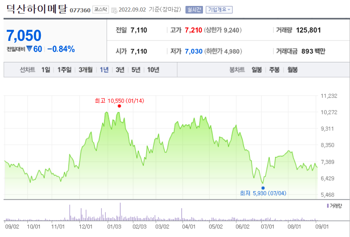Click the 10,272 y-axis label
350x237 pixels.
329,112
